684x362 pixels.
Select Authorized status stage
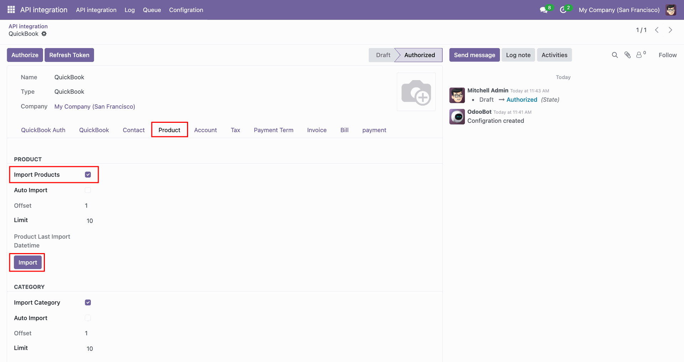tap(419, 55)
